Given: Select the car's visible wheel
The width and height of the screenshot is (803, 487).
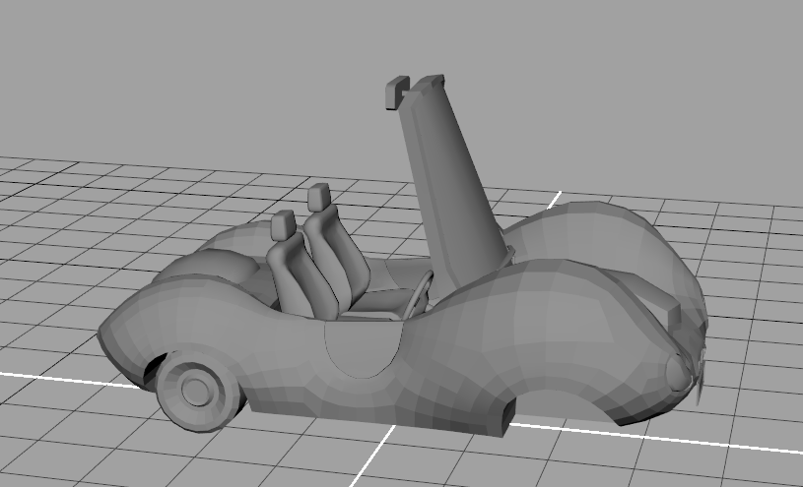Looking at the screenshot, I should 199,391.
